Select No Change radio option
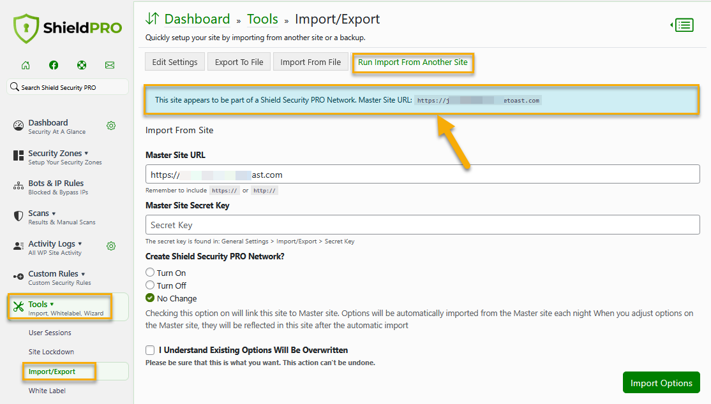The width and height of the screenshot is (711, 404). click(150, 298)
